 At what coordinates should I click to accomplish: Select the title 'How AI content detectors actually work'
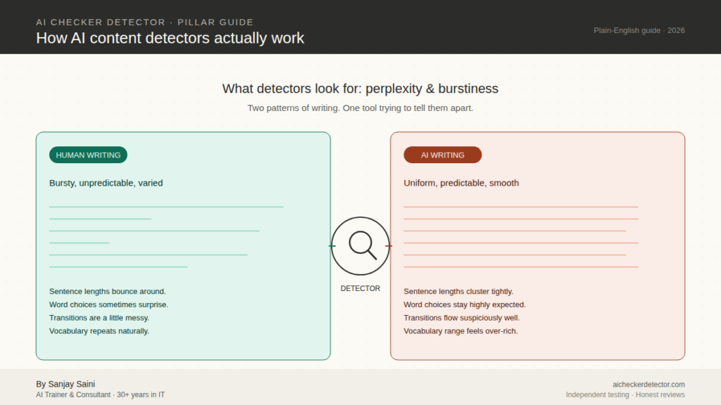(x=170, y=38)
